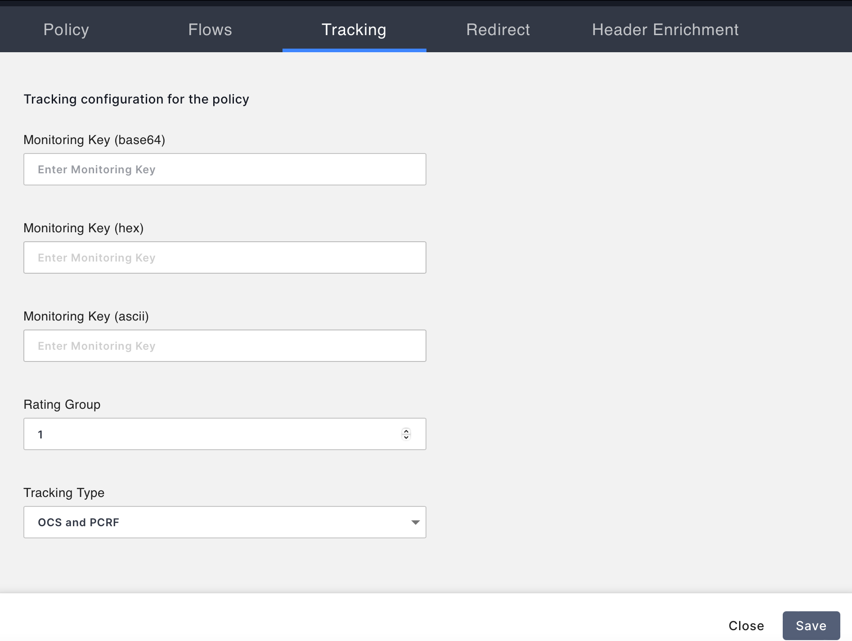
Task: Click the Monitoring Key (base64) label
Action: (x=94, y=140)
